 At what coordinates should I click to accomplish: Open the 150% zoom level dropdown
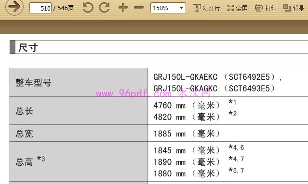click(168, 8)
